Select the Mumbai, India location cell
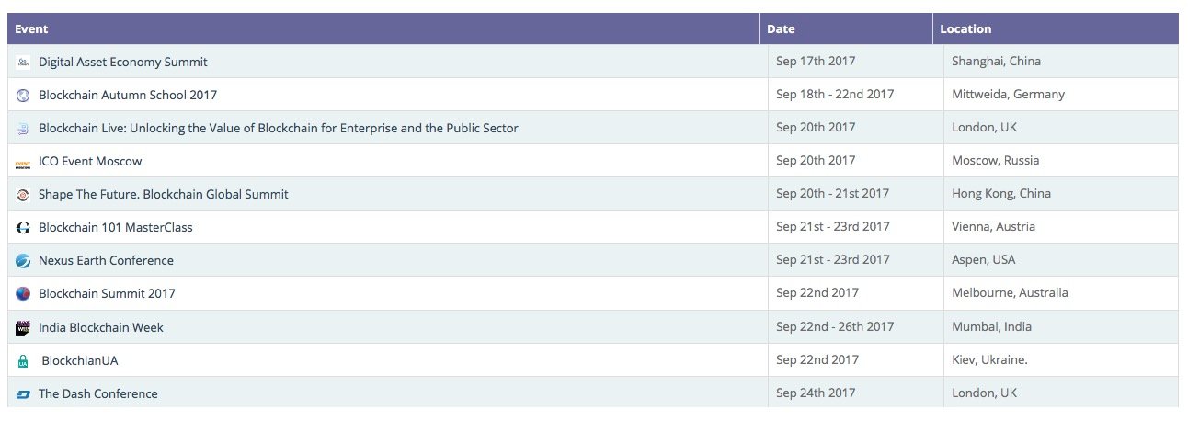 pos(991,326)
